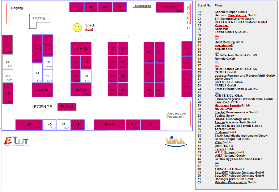Select booth 21
279x192 pixels.
(76, 76)
